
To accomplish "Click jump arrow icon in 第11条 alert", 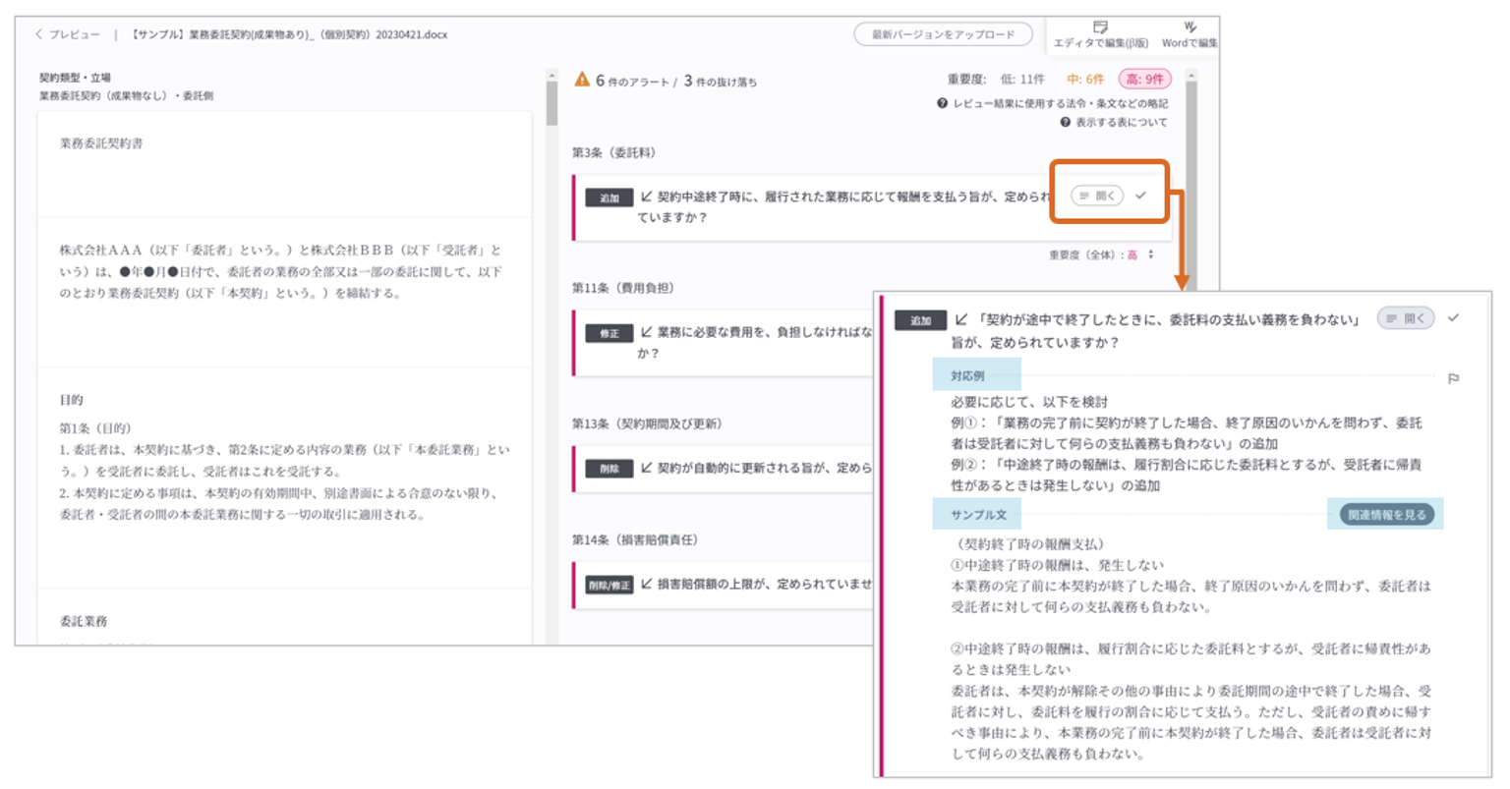I will coord(646,332).
